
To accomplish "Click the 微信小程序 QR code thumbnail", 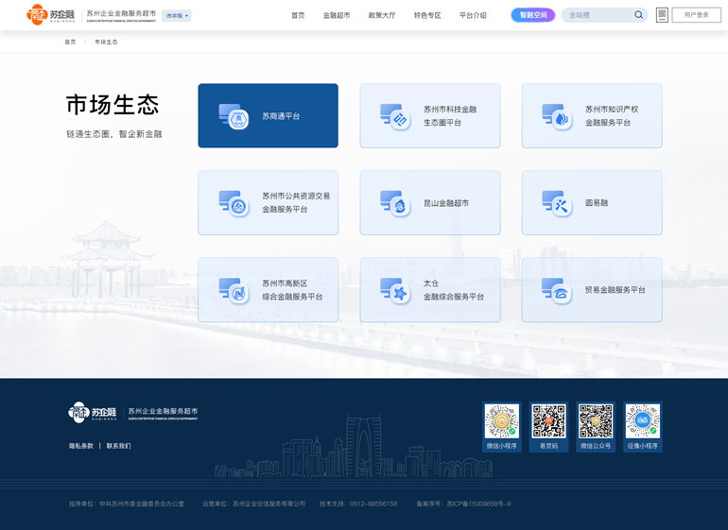I will 502,420.
